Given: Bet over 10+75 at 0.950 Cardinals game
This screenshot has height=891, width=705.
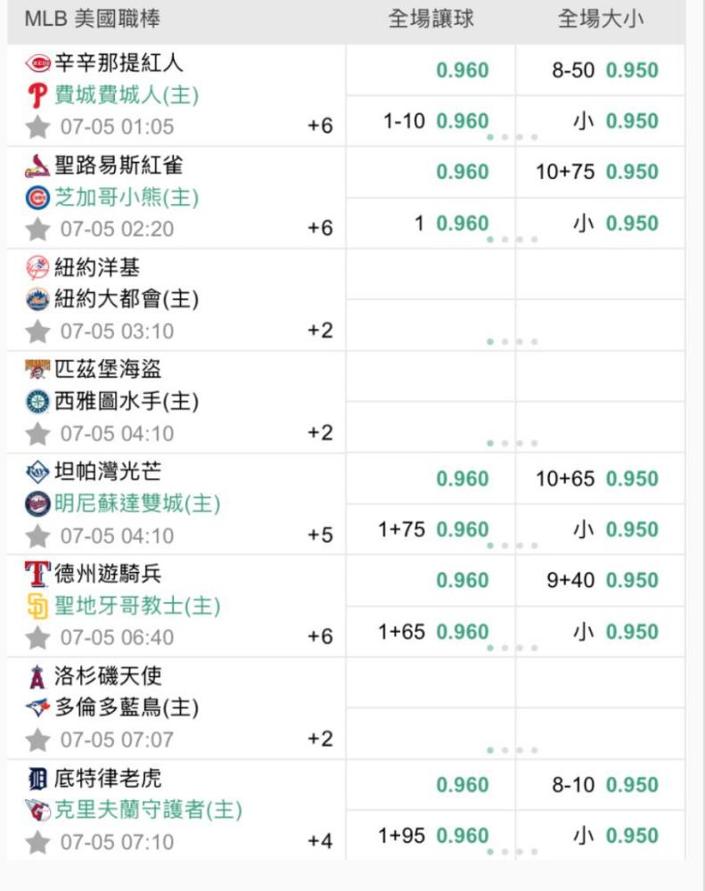Looking at the screenshot, I should pos(600,172).
